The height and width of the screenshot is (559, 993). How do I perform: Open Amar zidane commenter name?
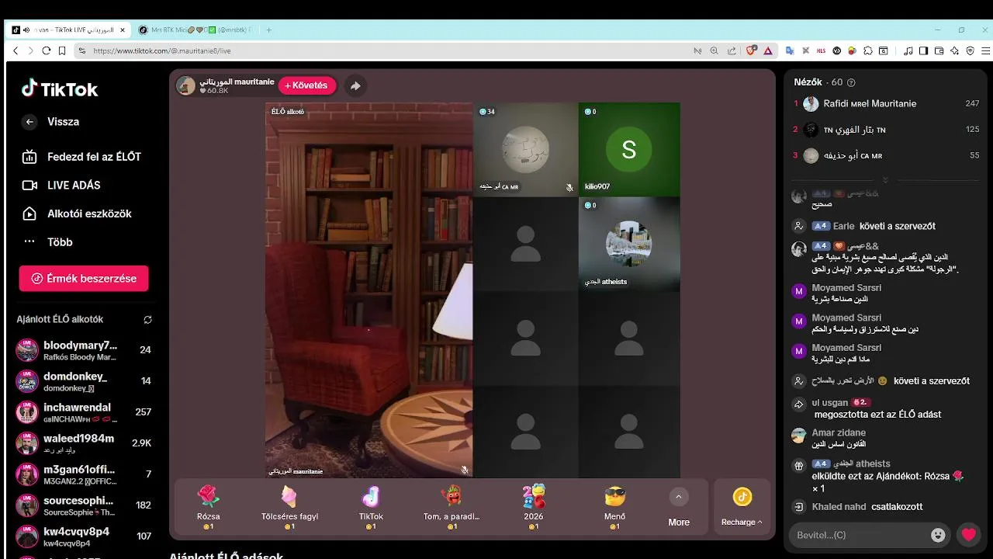click(x=839, y=433)
